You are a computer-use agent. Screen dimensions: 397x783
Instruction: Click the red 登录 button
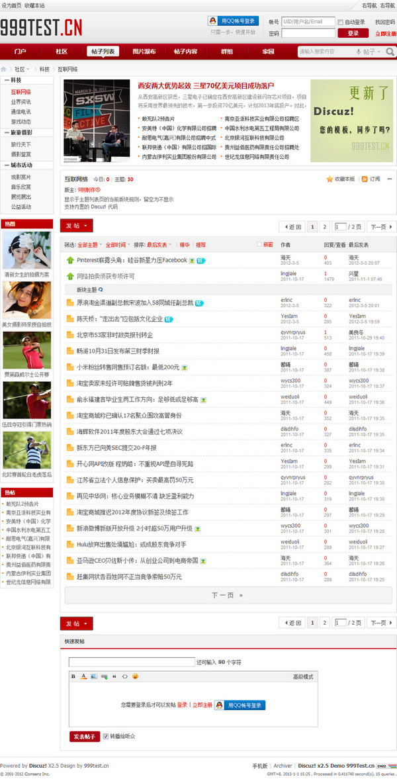353,33
